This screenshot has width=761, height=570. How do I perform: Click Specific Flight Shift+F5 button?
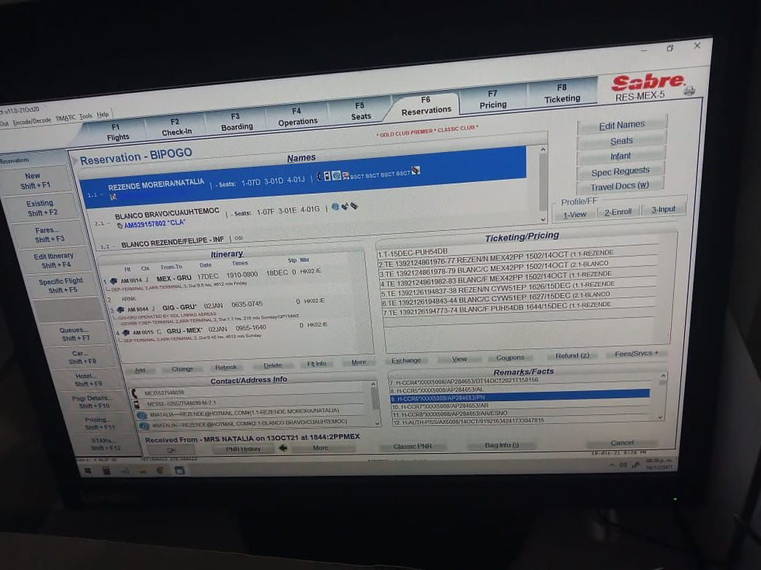tap(61, 285)
